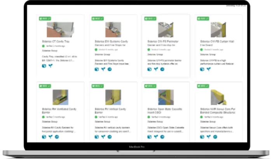Open the Siderise EW Systems Cavity Barriers title

111,43
